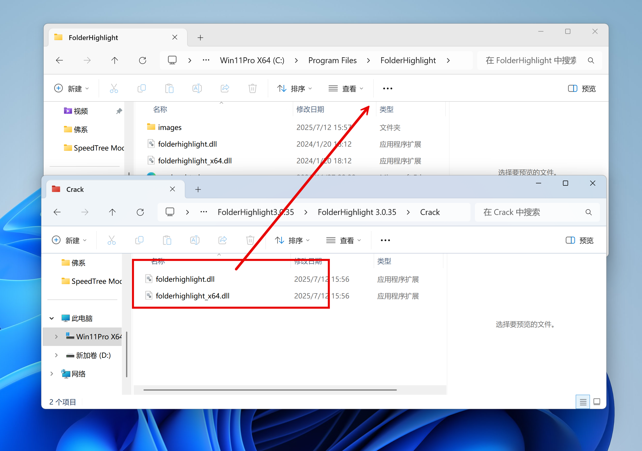642x451 pixels.
Task: Click the Refresh icon in the Crack window
Action: pyautogui.click(x=140, y=212)
